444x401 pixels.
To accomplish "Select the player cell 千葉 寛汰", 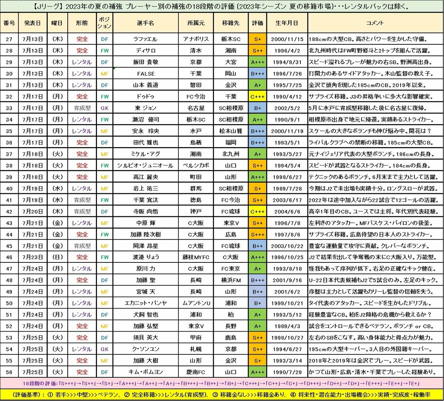I will (x=145, y=200).
